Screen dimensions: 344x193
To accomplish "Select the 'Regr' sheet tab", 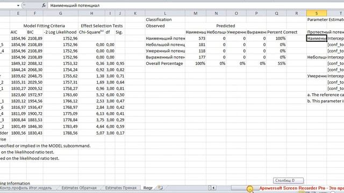I will 148,188.
